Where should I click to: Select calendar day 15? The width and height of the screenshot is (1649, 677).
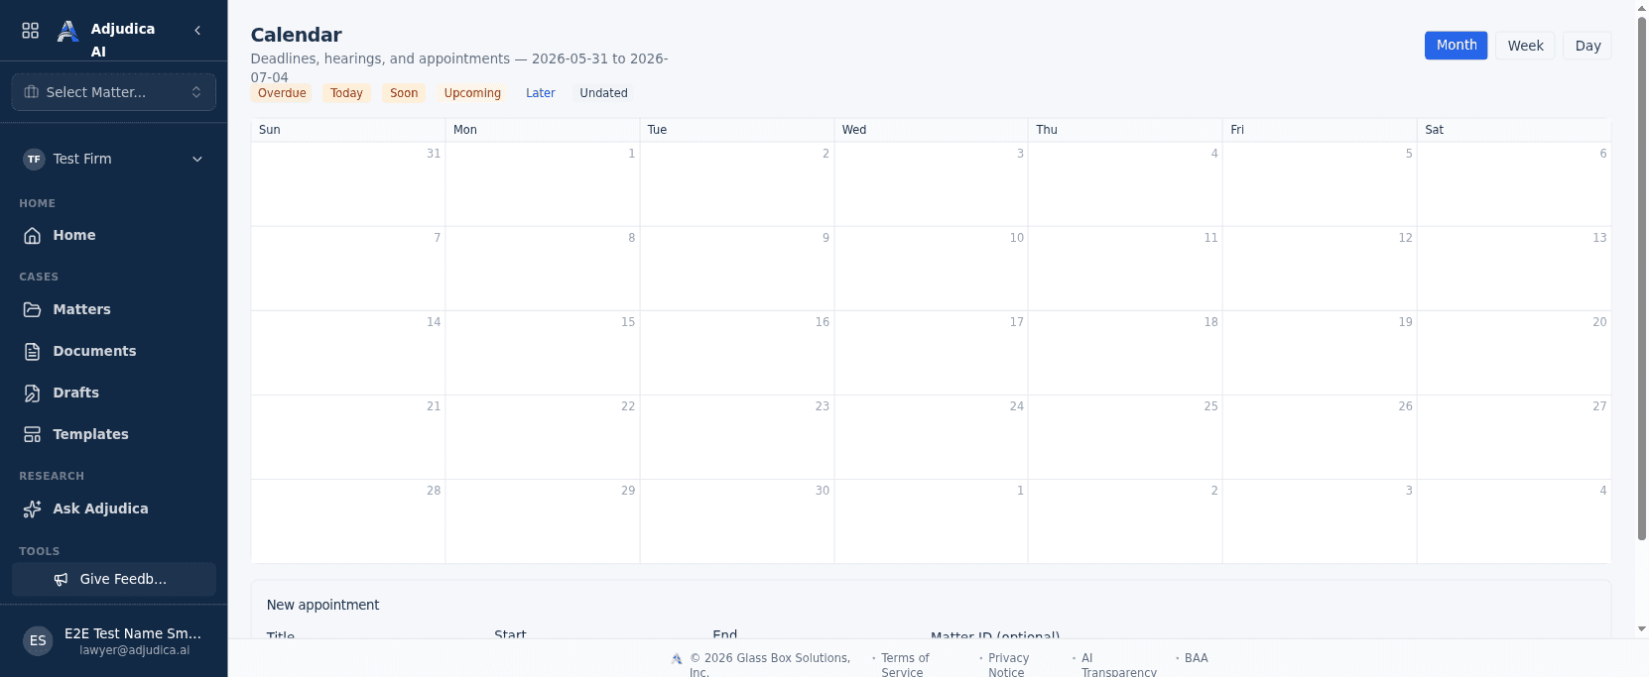(543, 353)
